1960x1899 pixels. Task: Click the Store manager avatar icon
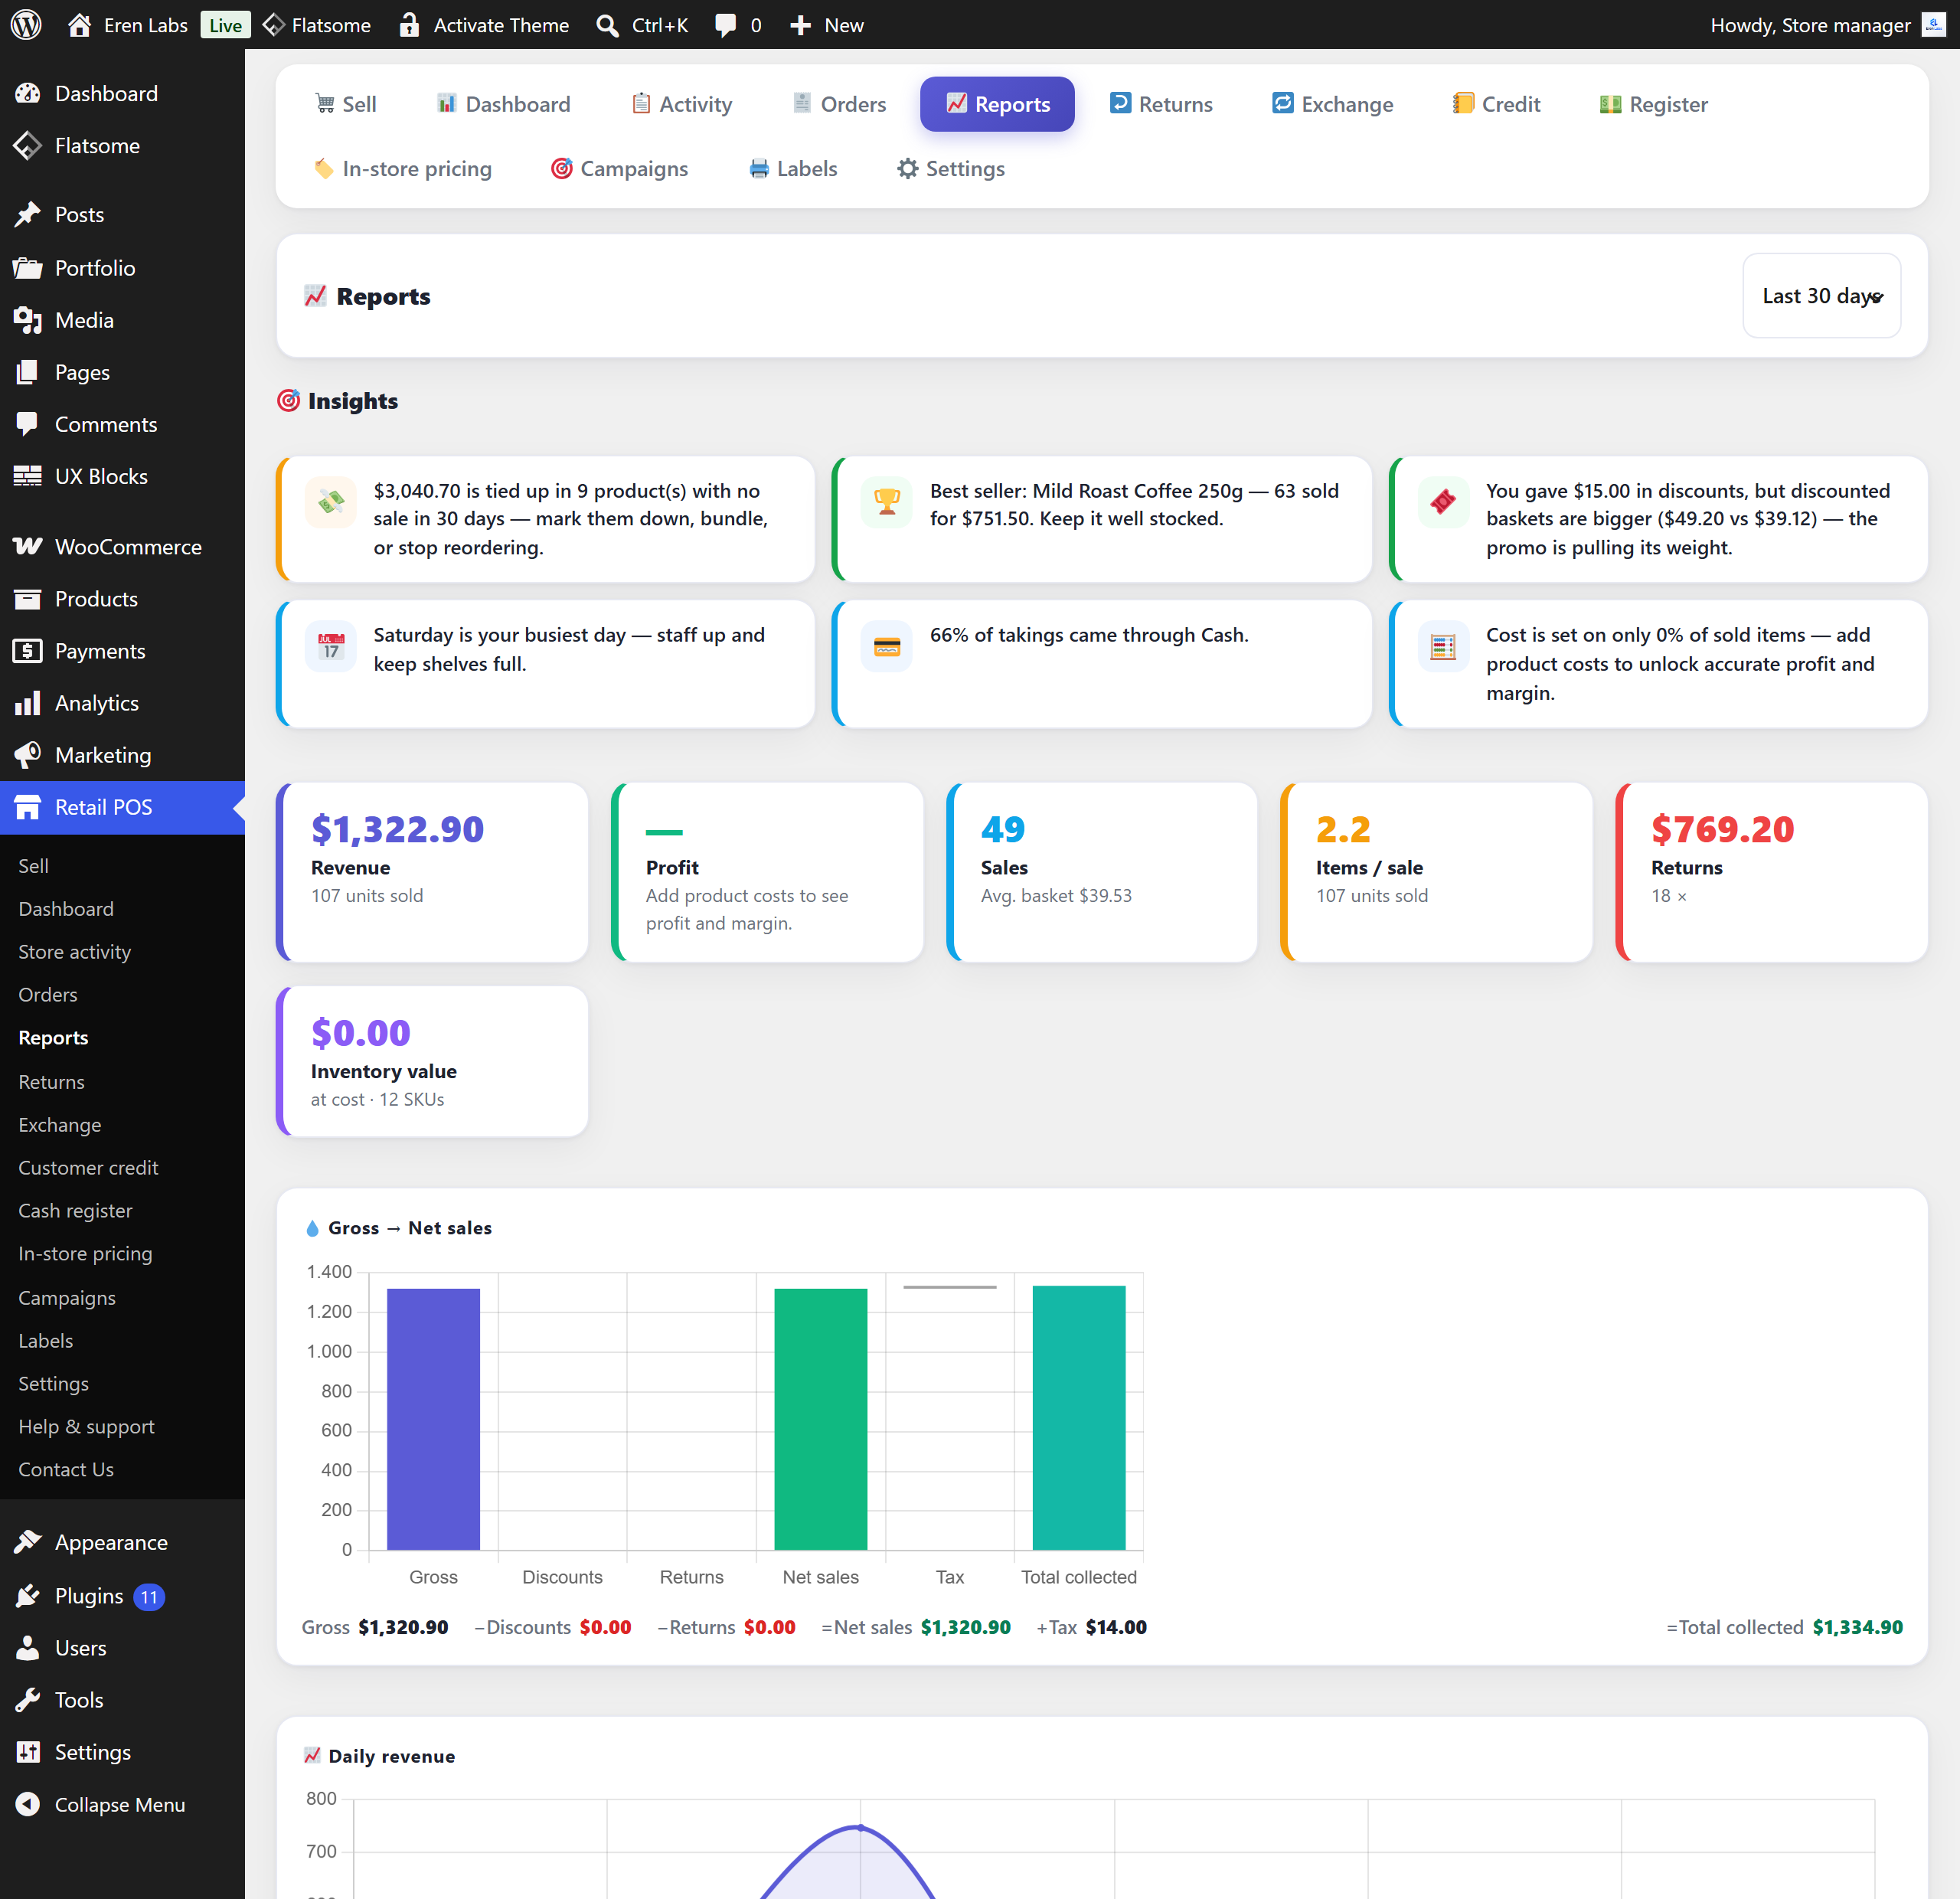tap(1934, 24)
